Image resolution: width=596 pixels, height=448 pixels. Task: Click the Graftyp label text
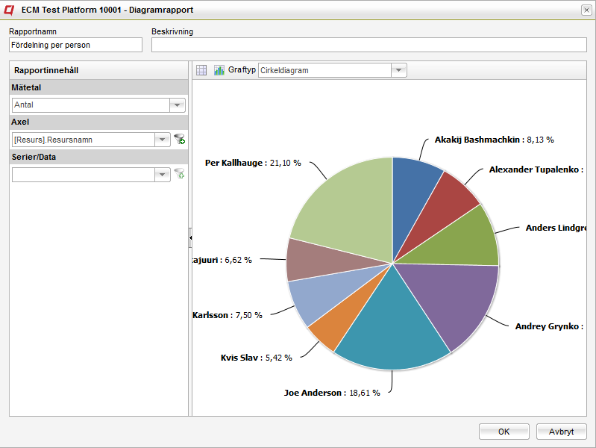[x=242, y=69]
